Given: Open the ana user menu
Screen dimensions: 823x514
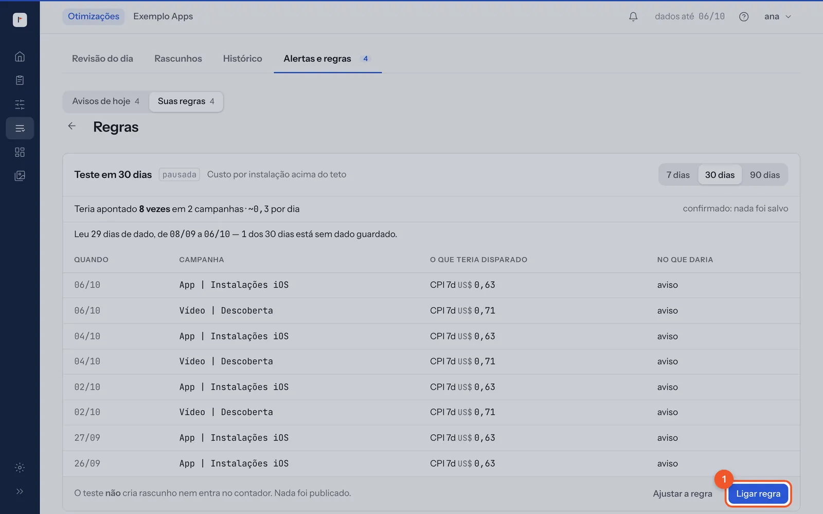Looking at the screenshot, I should click(778, 16).
